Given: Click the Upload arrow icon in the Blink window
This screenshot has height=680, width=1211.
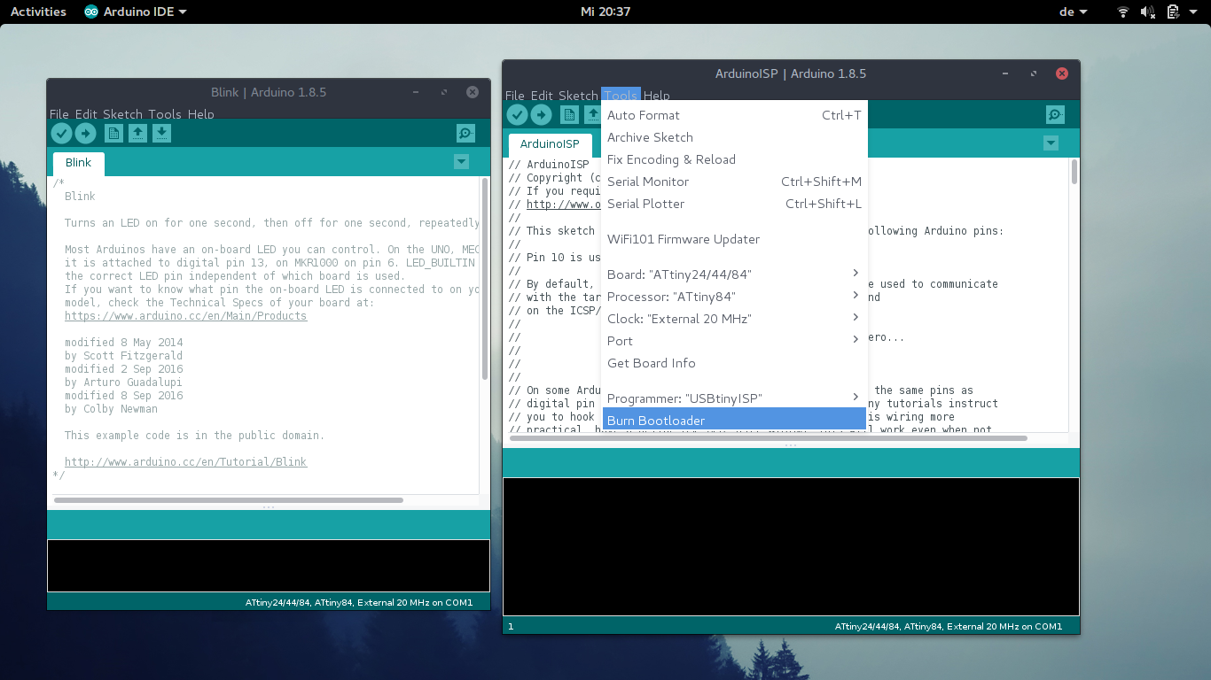Looking at the screenshot, I should [x=85, y=133].
